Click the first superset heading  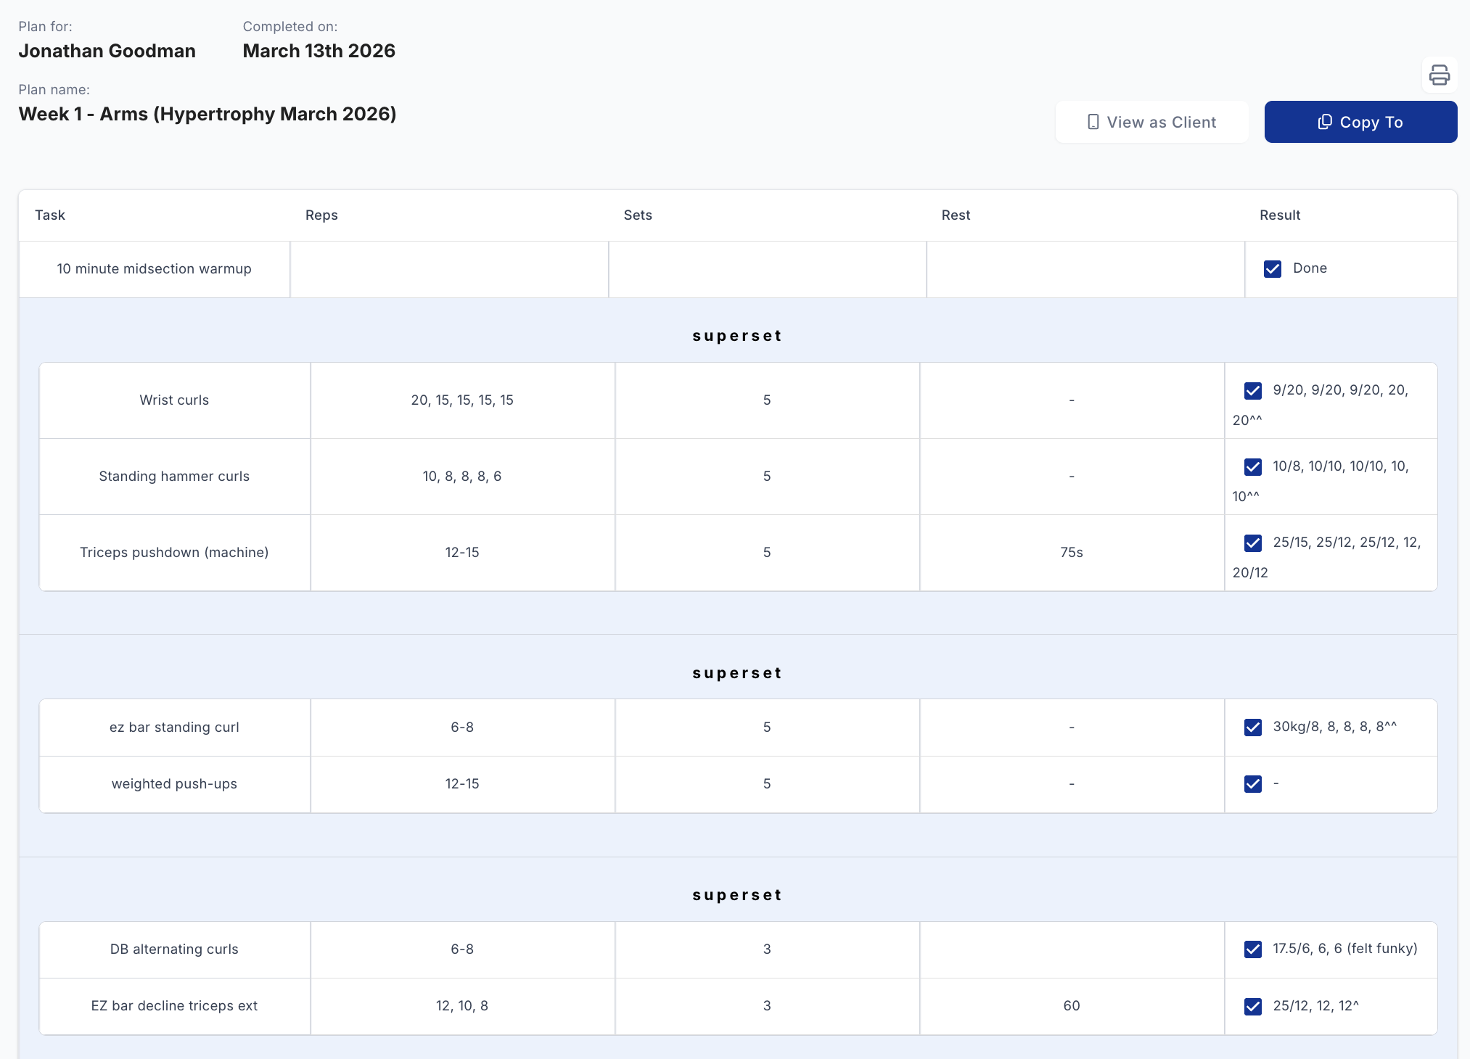pos(736,336)
